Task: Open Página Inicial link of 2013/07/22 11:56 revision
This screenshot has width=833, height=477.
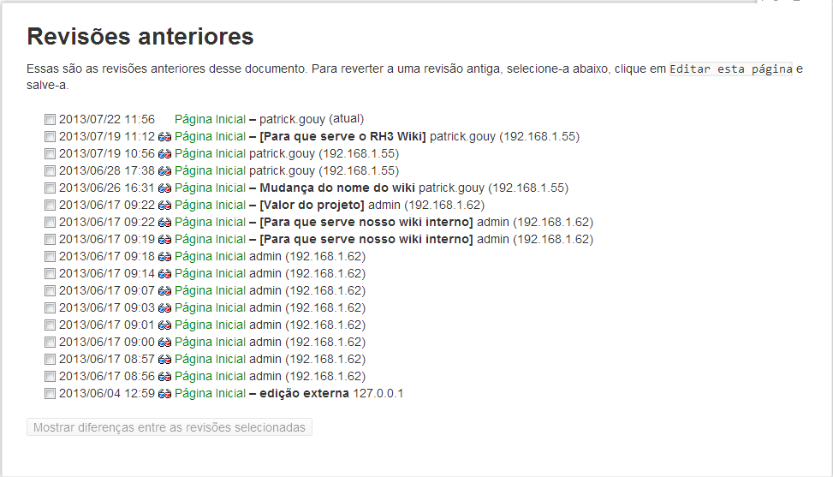Action: (x=210, y=120)
